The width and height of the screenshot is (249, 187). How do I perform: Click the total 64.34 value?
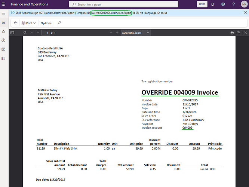click(204, 169)
